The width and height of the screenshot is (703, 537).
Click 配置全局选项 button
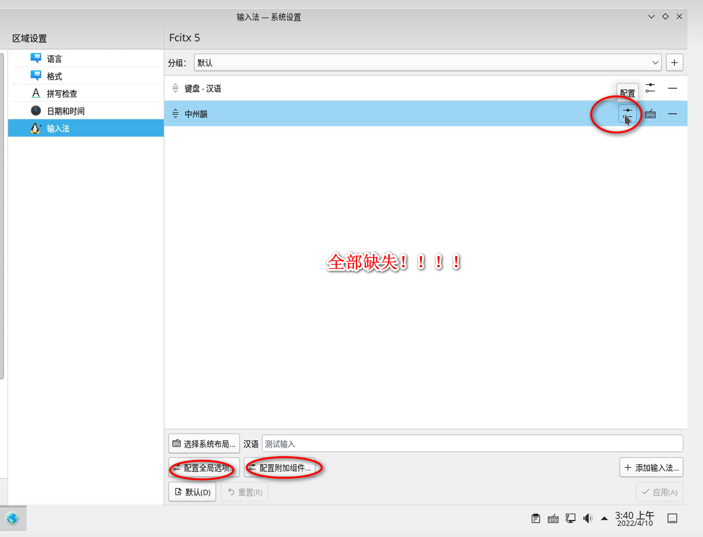click(204, 468)
